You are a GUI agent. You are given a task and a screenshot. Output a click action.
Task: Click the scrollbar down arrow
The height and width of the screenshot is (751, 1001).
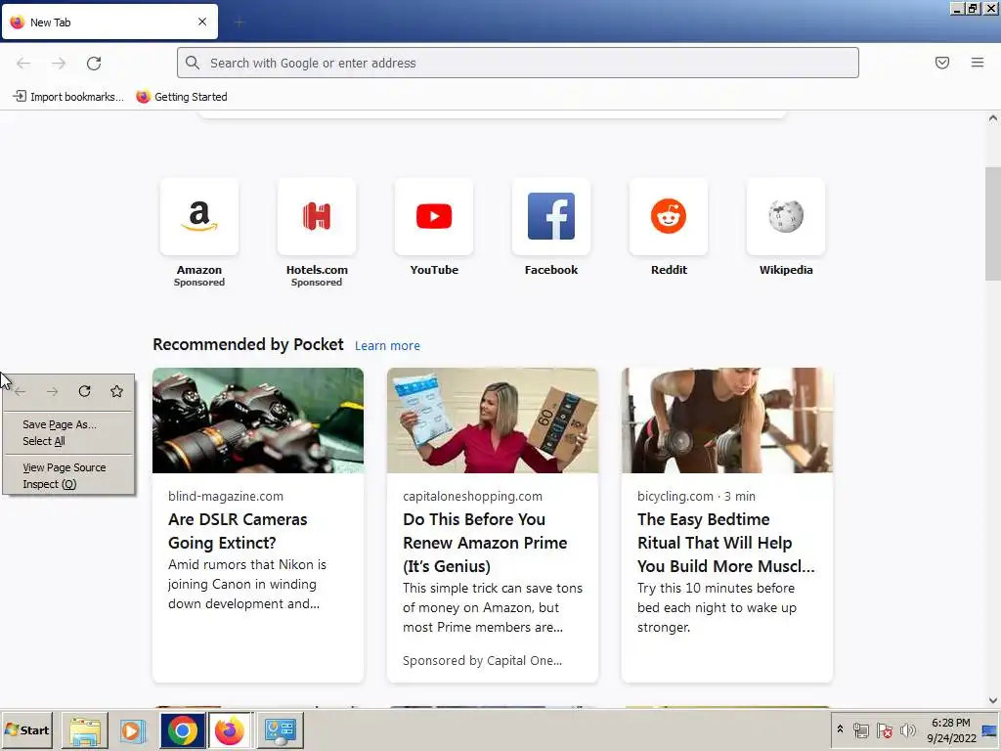(x=993, y=700)
